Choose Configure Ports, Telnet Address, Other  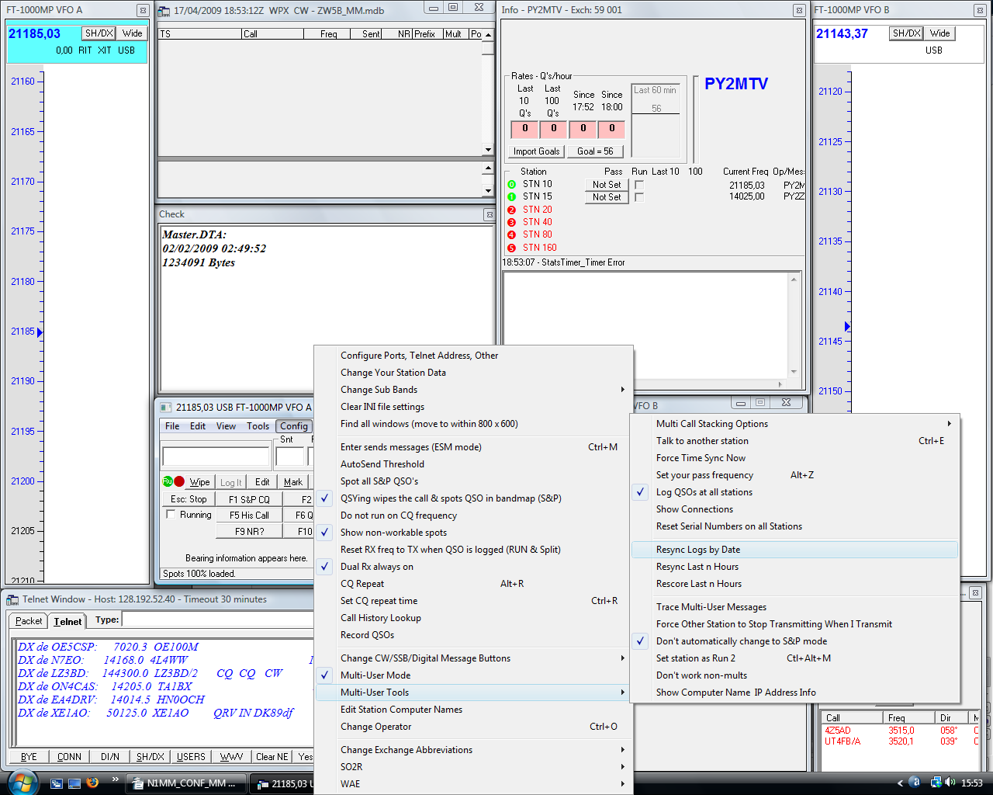pyautogui.click(x=474, y=356)
